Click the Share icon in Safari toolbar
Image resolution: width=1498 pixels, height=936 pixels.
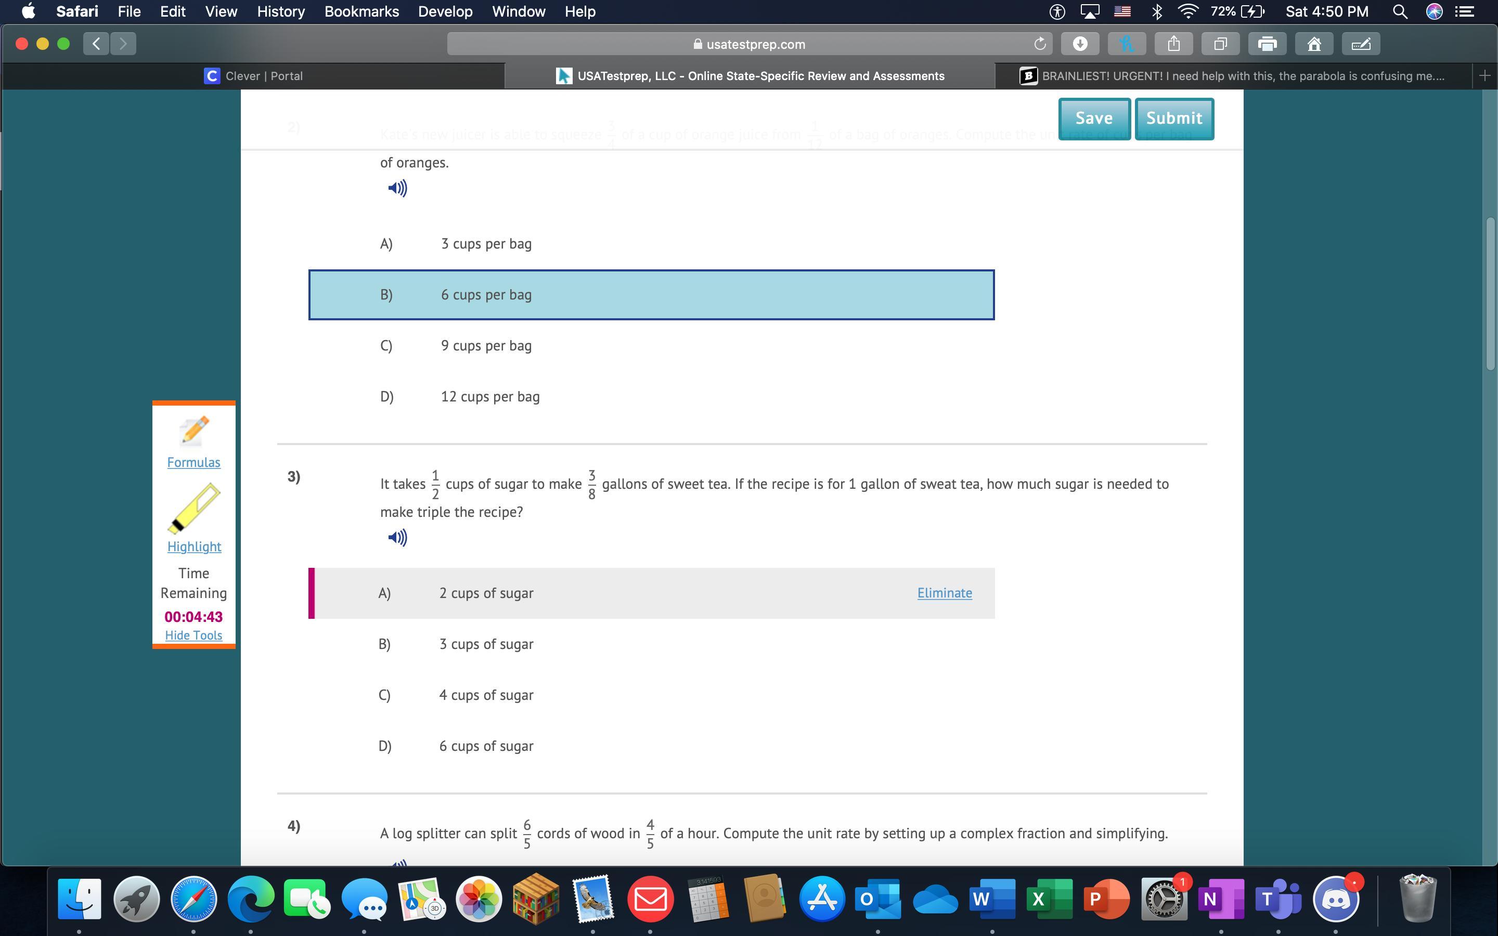click(1173, 44)
